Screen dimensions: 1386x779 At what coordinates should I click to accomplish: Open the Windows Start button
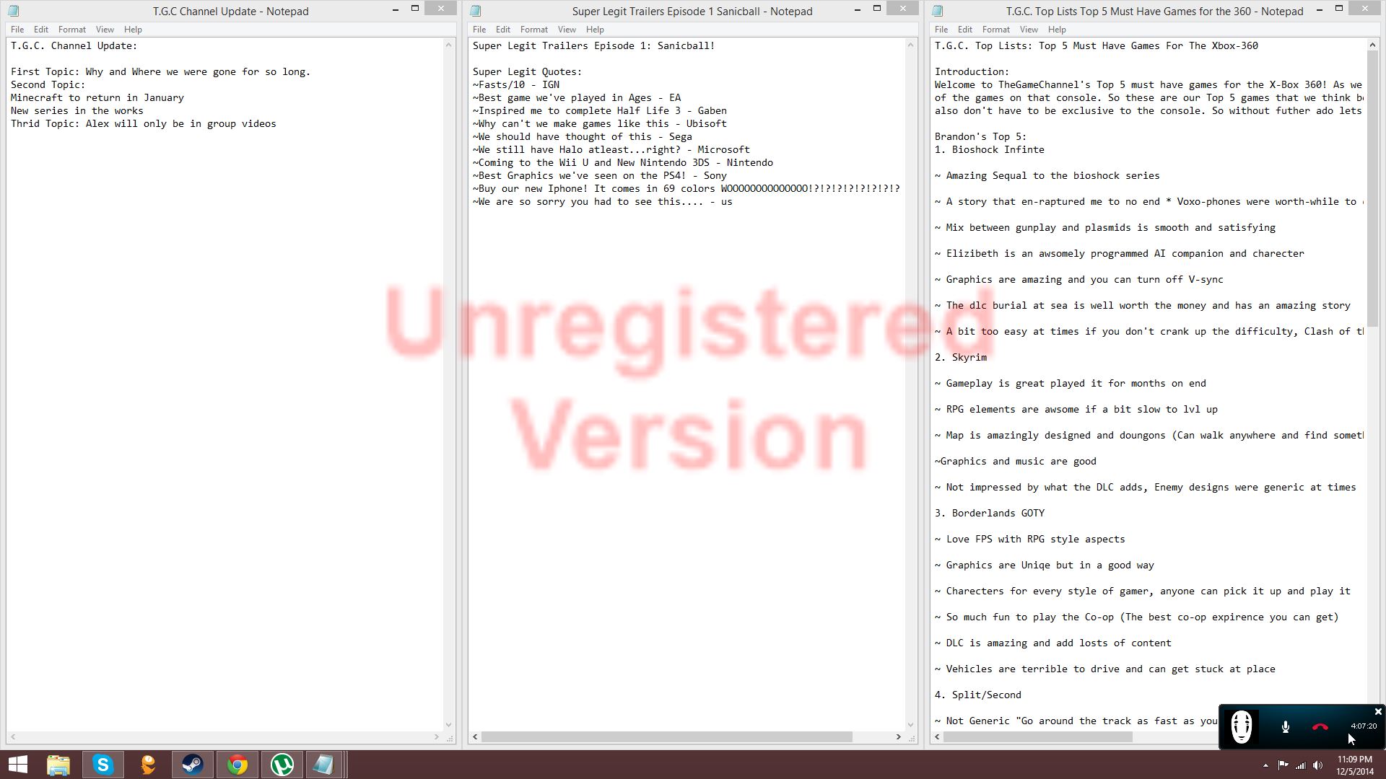17,765
